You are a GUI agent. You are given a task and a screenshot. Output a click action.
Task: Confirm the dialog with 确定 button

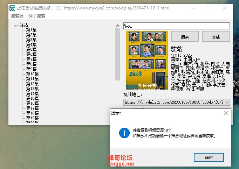pyautogui.click(x=209, y=157)
